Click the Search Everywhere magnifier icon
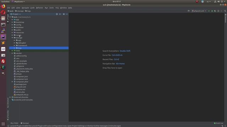The height and width of the screenshot is (127, 227). [225, 11]
